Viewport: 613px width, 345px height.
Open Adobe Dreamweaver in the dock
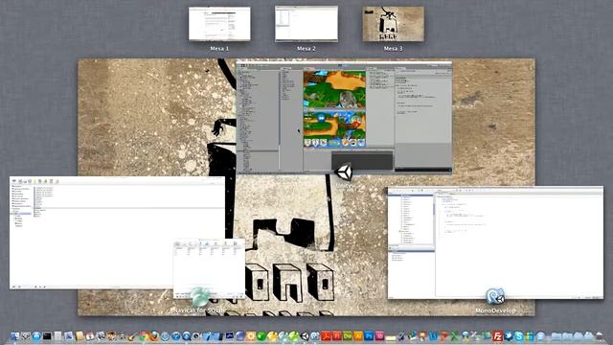click(x=347, y=335)
